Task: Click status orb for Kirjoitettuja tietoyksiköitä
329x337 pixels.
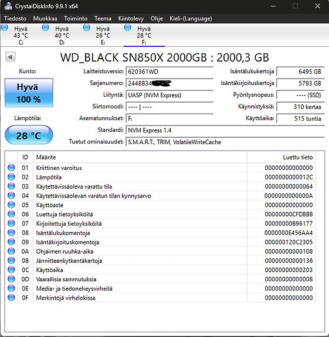Action: point(11,223)
